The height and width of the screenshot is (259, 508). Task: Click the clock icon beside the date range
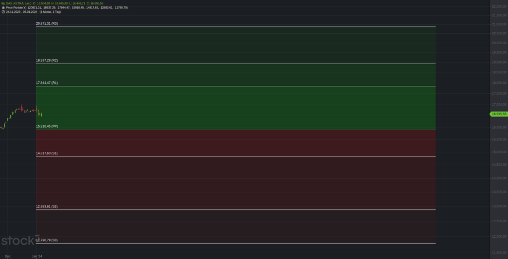(x=3, y=12)
